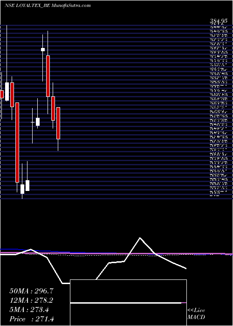Click the NSE LOYALTEX_BE MunafaSutra.com title text
Screen dimensions: 233x326
tap(48, 6)
